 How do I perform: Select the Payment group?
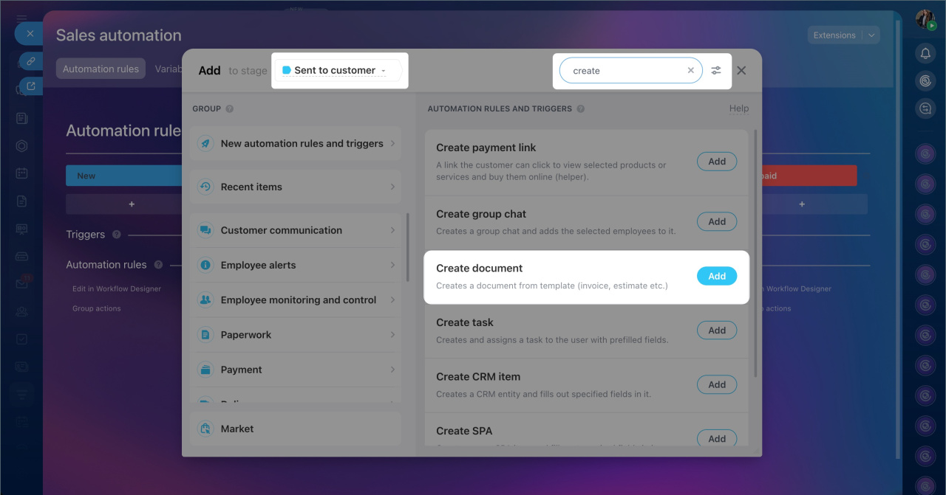tap(296, 370)
